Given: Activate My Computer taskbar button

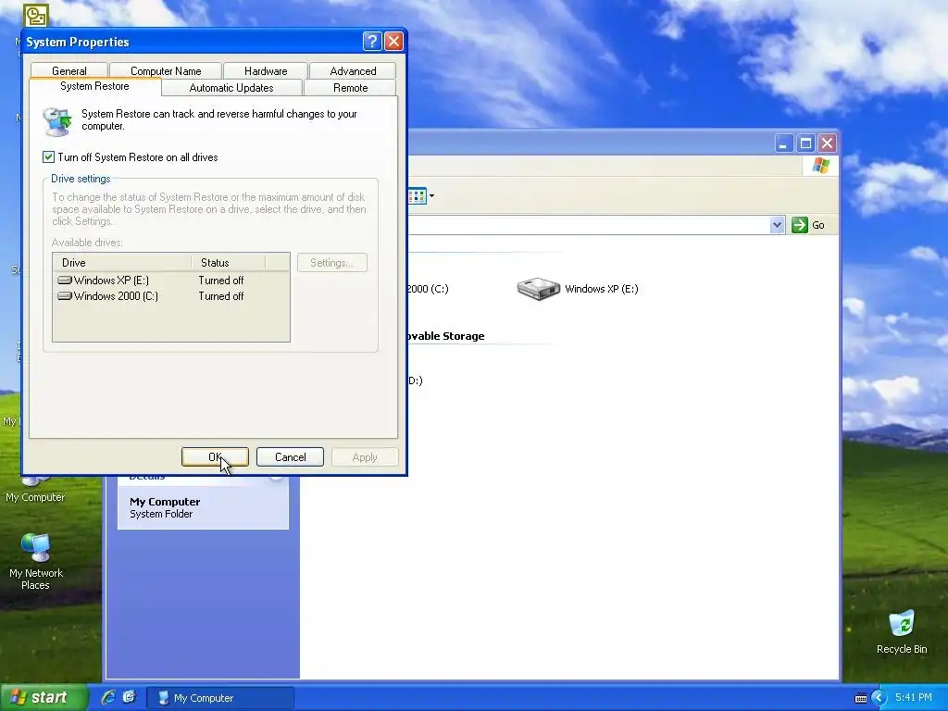Looking at the screenshot, I should [x=220, y=698].
